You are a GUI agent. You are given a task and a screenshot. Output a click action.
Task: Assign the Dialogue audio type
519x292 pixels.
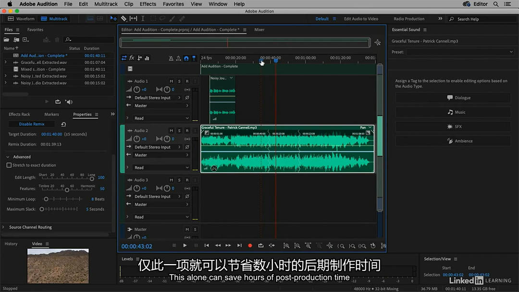click(x=453, y=97)
